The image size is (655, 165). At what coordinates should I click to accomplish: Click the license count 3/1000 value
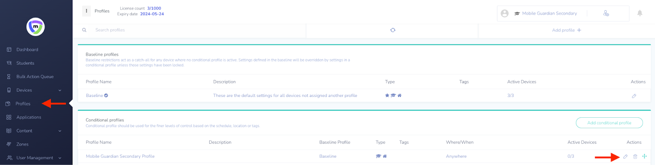[x=154, y=8]
